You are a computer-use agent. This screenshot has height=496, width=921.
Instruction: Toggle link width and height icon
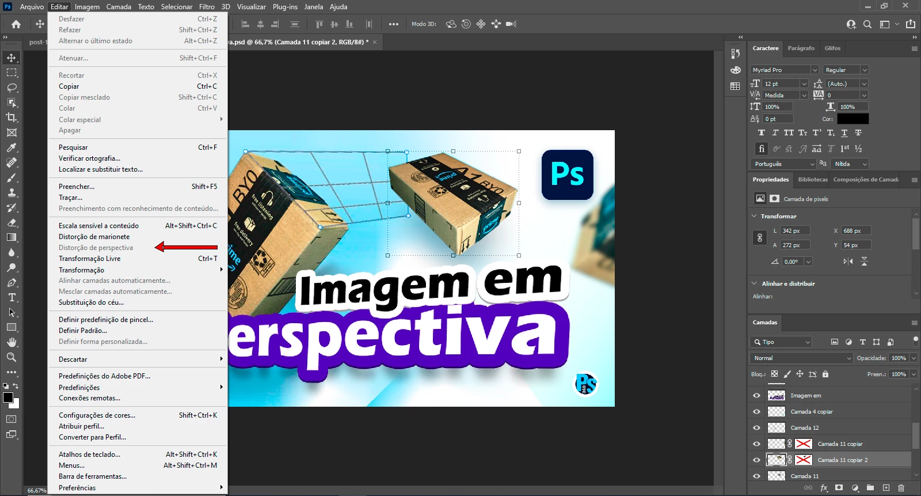click(760, 237)
